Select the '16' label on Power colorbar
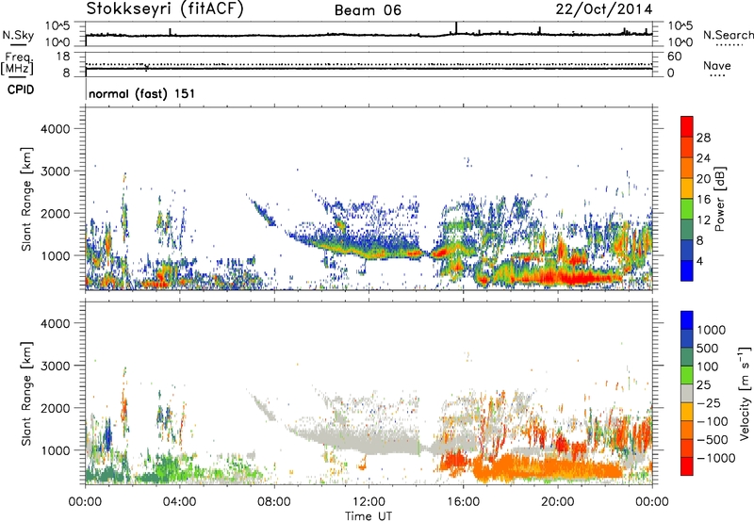 click(703, 200)
